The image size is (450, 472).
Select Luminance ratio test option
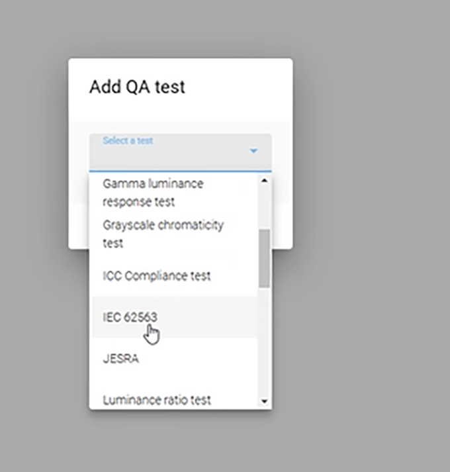(x=157, y=400)
